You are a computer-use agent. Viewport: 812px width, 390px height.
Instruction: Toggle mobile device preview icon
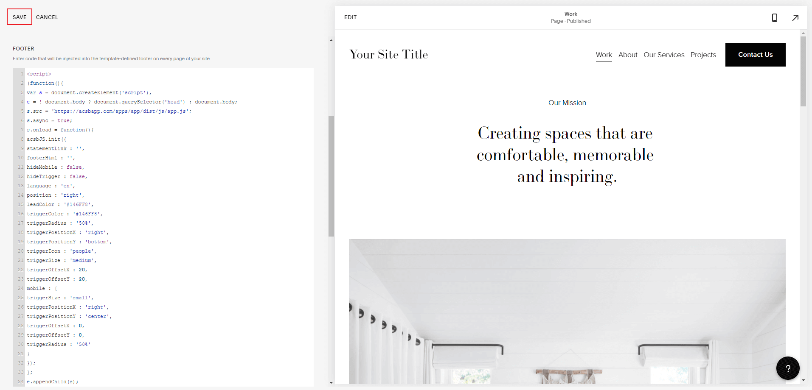coord(774,18)
